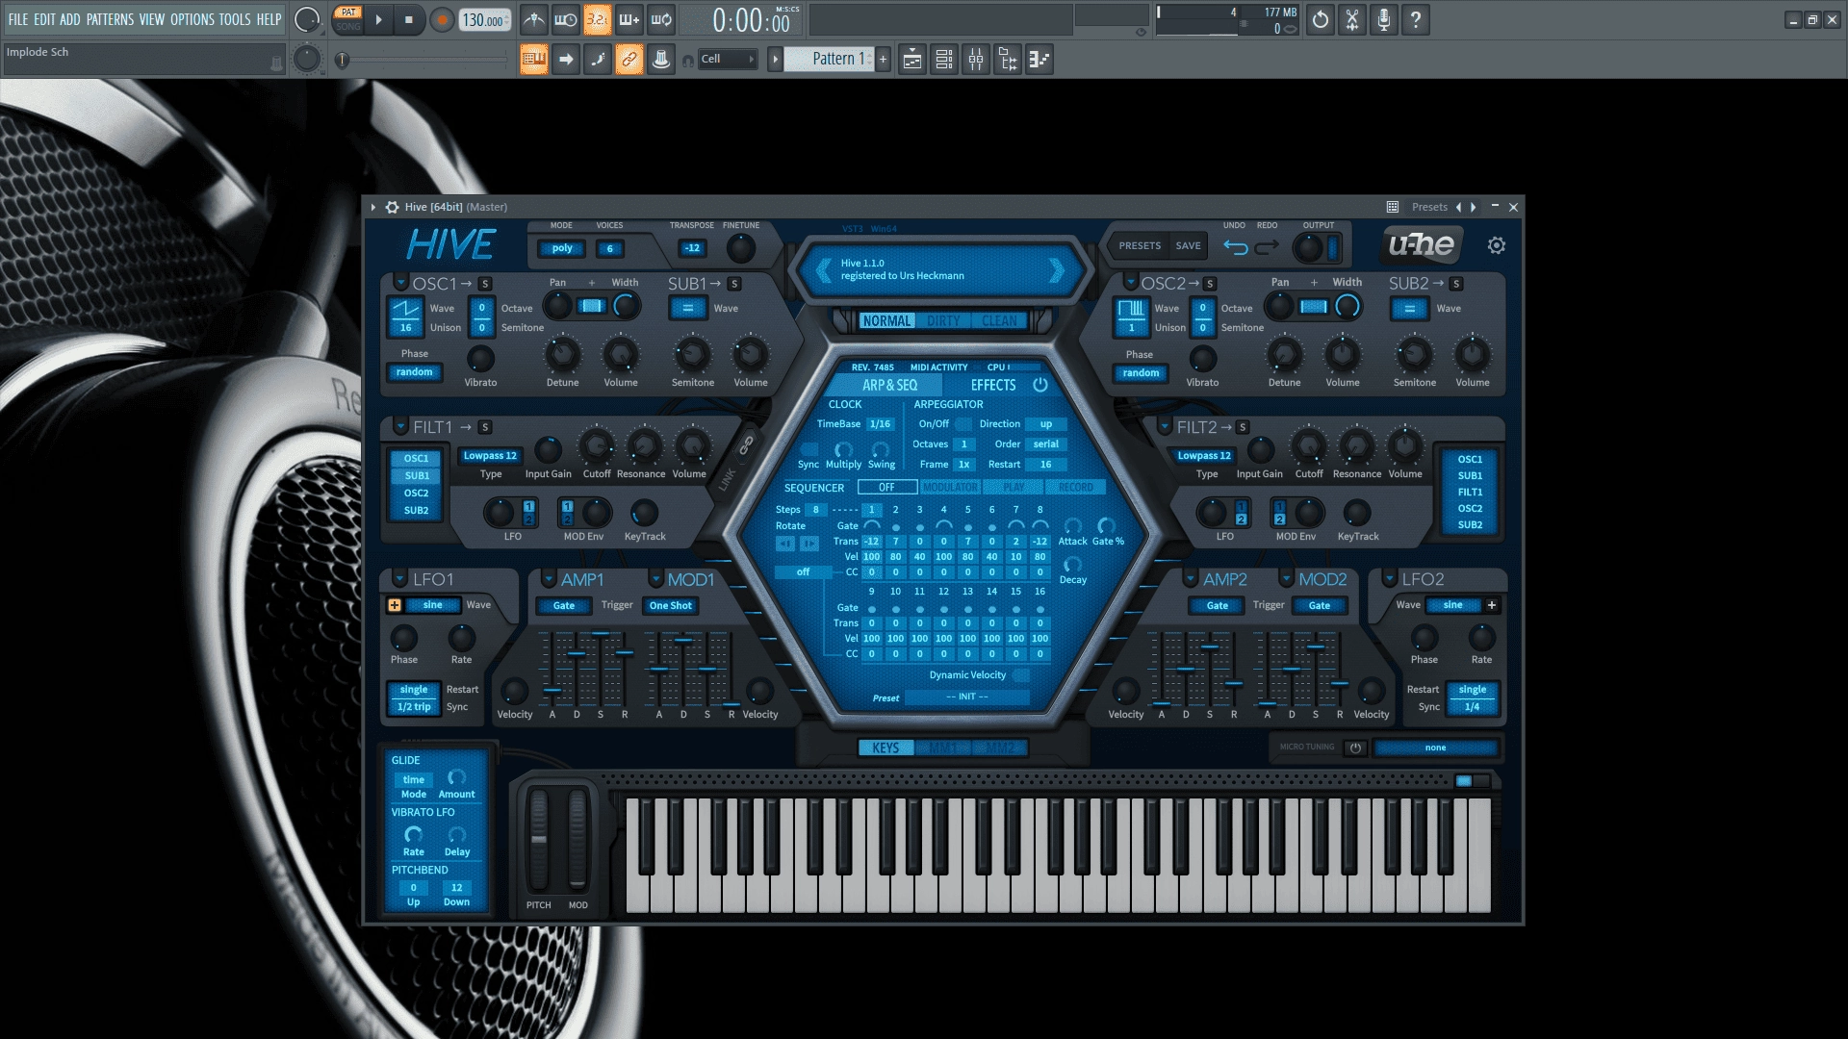Arm the record button in transport
The height and width of the screenshot is (1039, 1848).
coord(442,19)
